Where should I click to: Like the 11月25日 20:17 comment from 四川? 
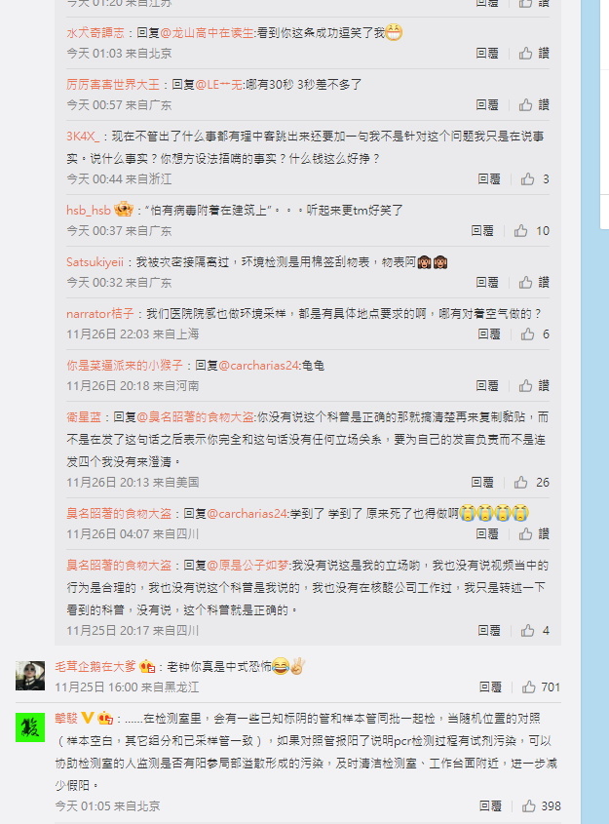(x=535, y=631)
